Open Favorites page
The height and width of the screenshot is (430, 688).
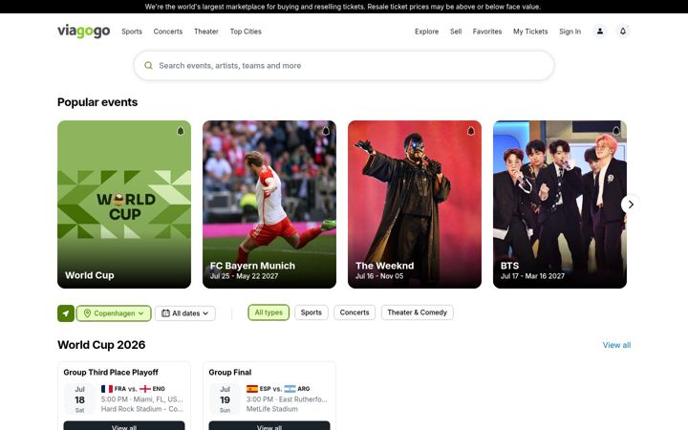487,32
